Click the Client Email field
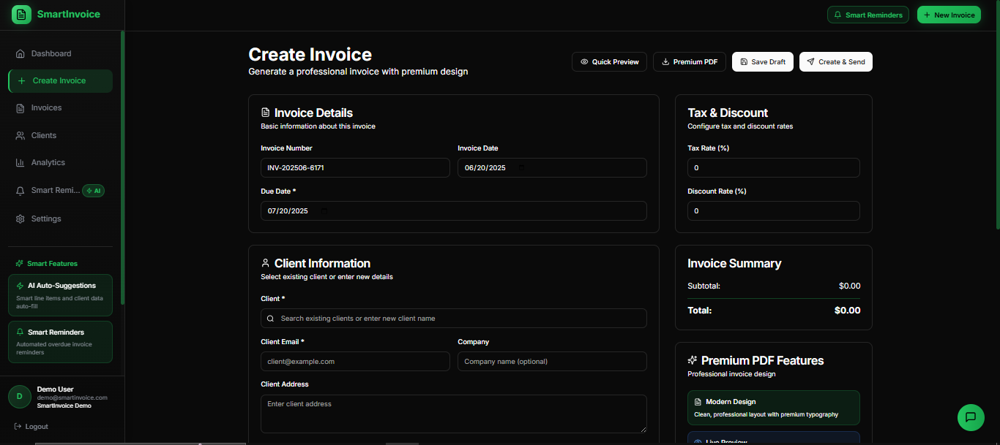This screenshot has height=445, width=1000. (x=355, y=362)
